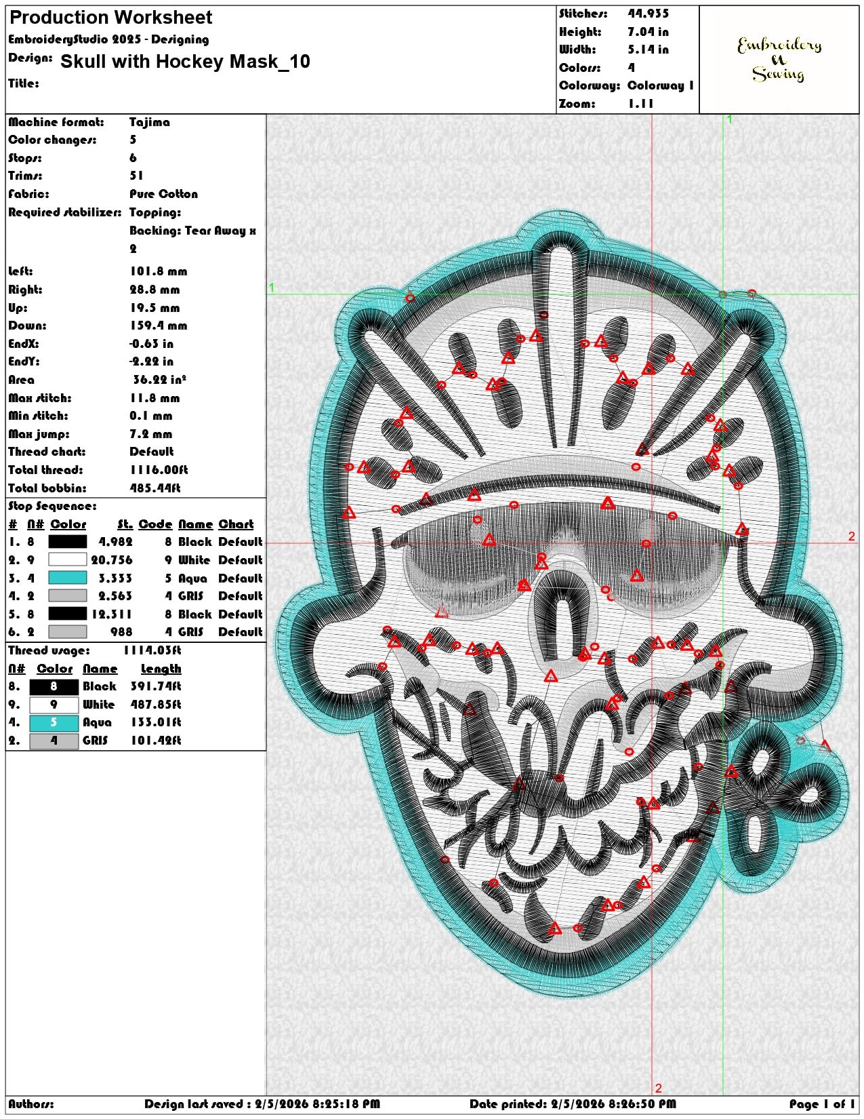The width and height of the screenshot is (864, 1119).
Task: Click the 'St.' column header
Action: pos(125,524)
